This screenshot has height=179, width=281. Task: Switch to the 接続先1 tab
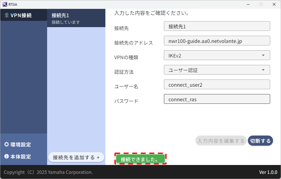pos(76,18)
